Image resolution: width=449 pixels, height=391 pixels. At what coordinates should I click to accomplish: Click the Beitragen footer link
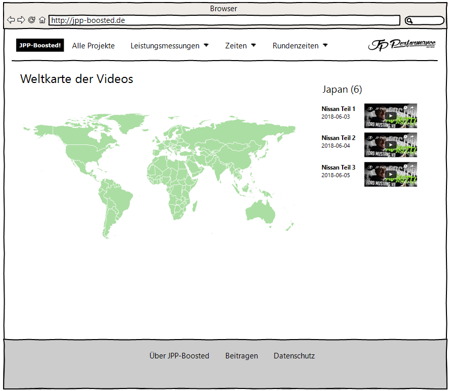242,356
